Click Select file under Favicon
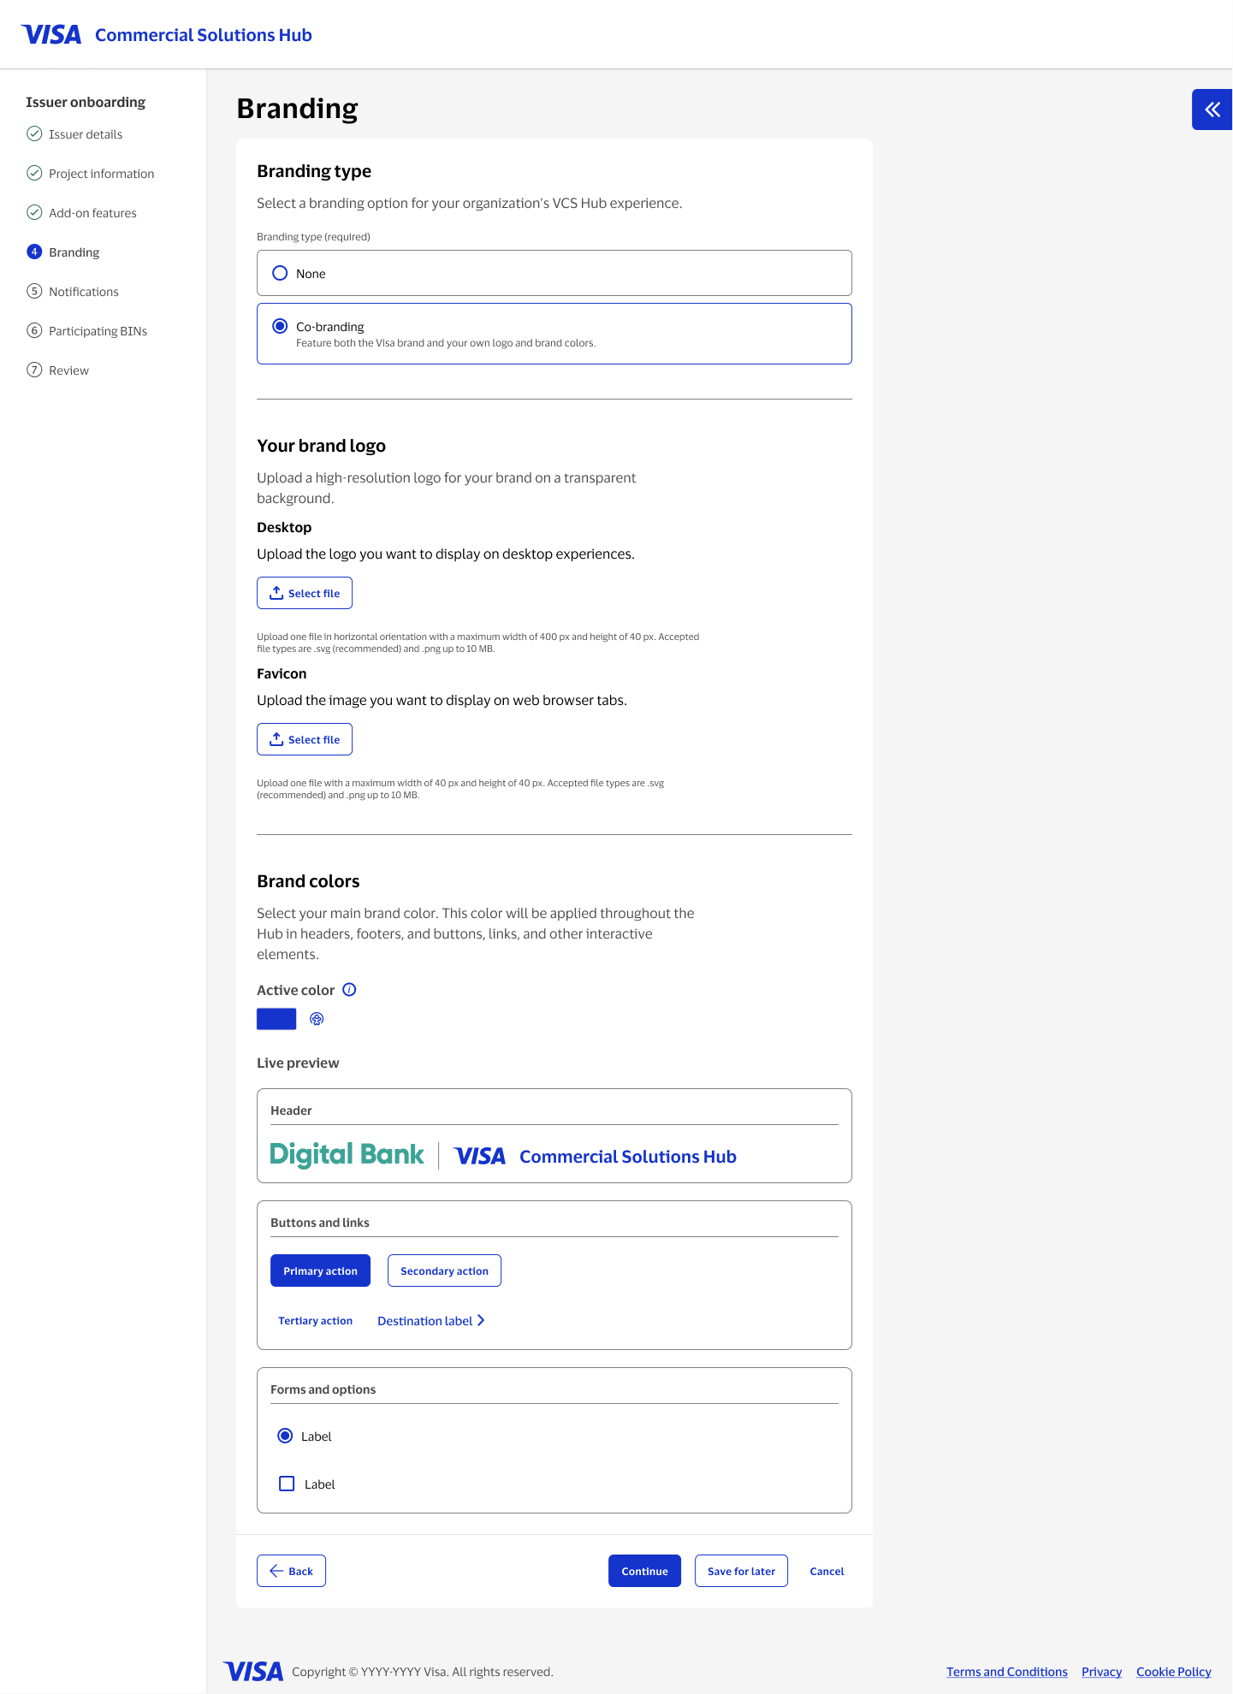This screenshot has height=1694, width=1233. point(305,739)
